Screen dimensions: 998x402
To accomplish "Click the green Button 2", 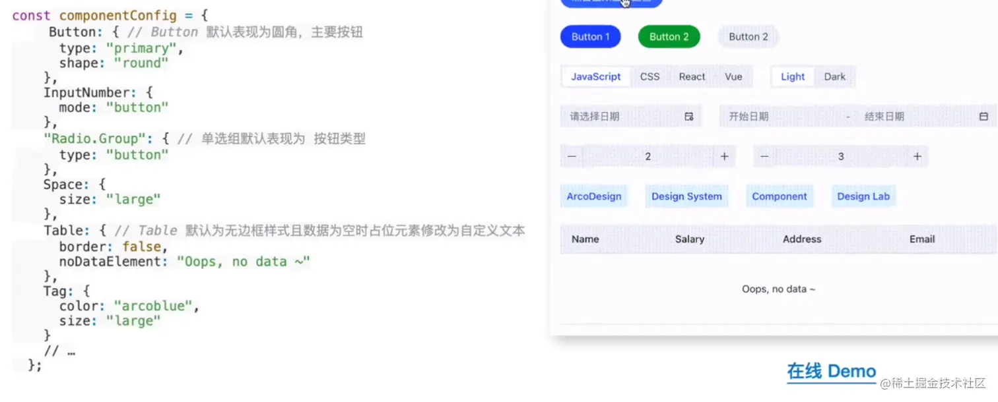I will pos(669,37).
